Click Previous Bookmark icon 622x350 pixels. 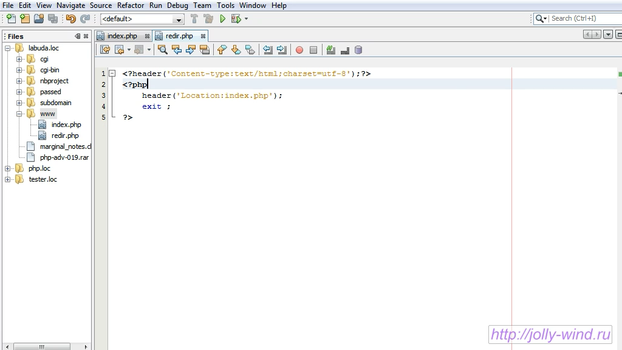click(222, 50)
